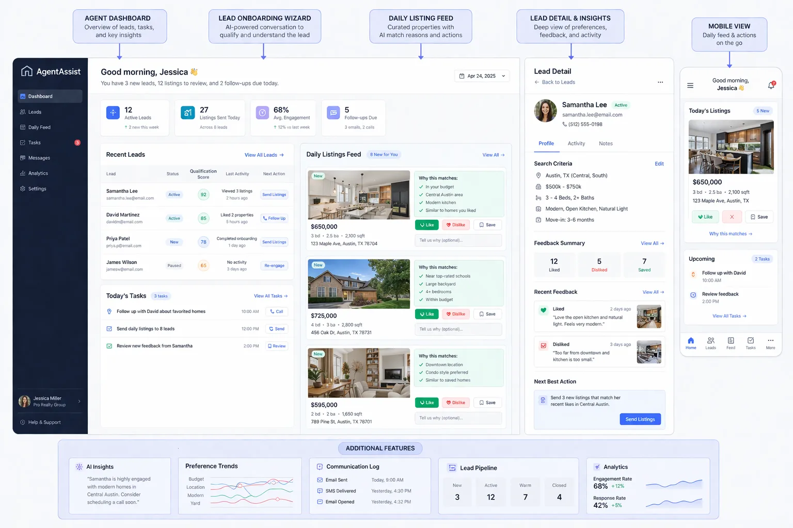Open the $725,000 house photo thumbnail
793x528 pixels.
click(359, 284)
